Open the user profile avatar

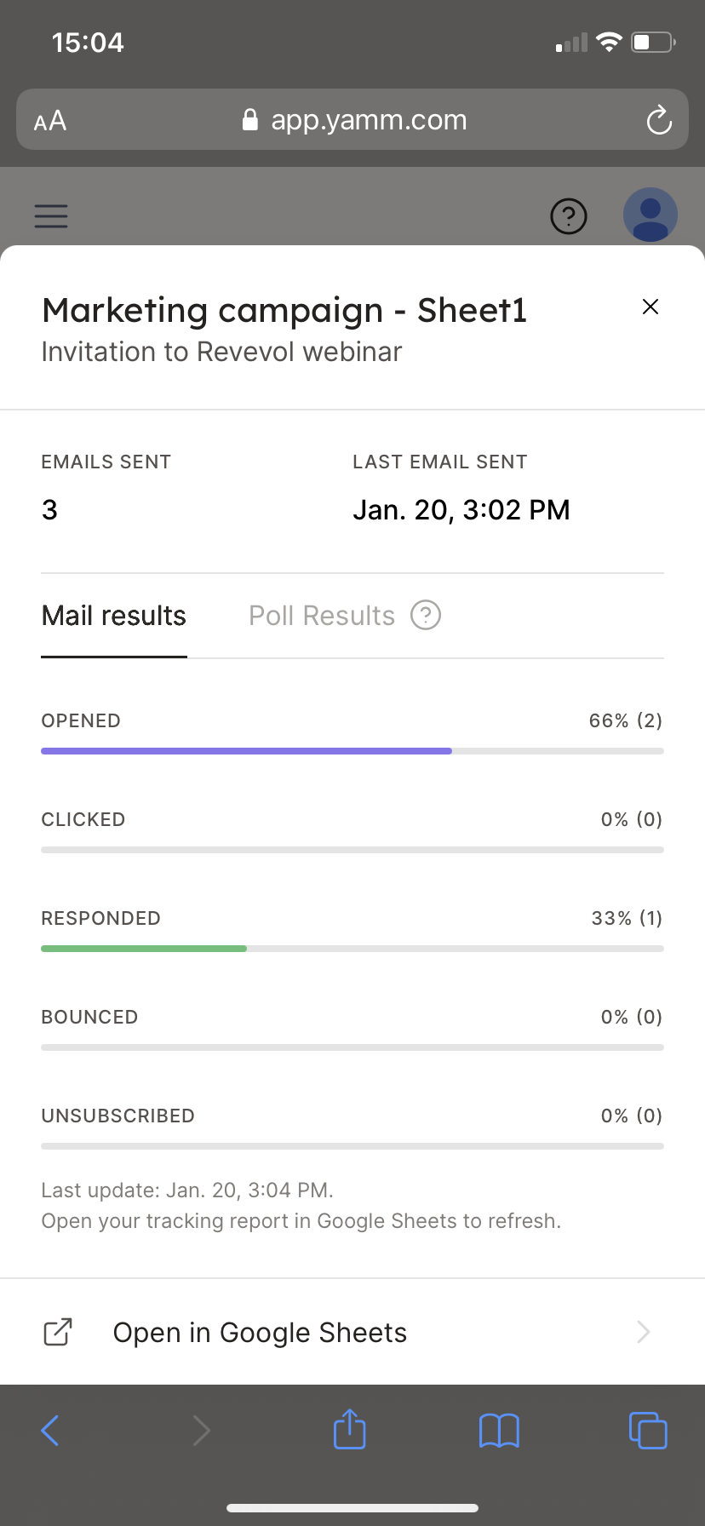(x=651, y=215)
